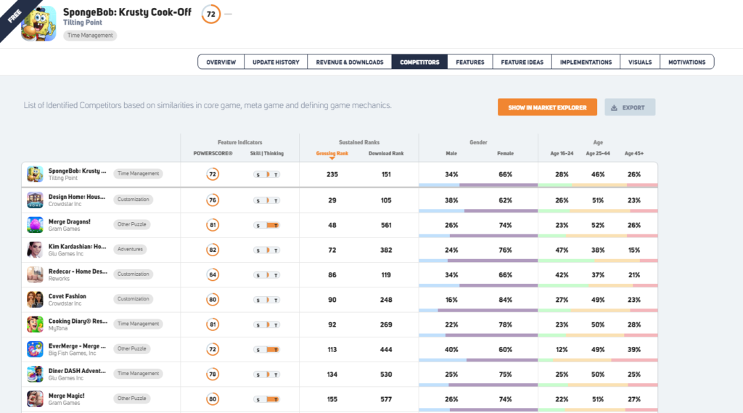Click the Powerscore 80 circle for Covet Fashion
Viewport: 743px width, 413px height.
pyautogui.click(x=213, y=300)
